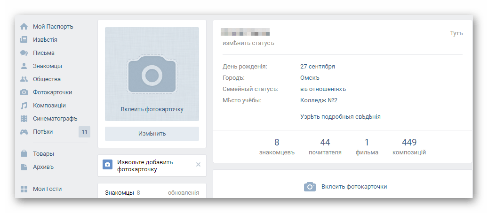Open Товары in the left menu
The image size is (488, 213).
coord(43,153)
